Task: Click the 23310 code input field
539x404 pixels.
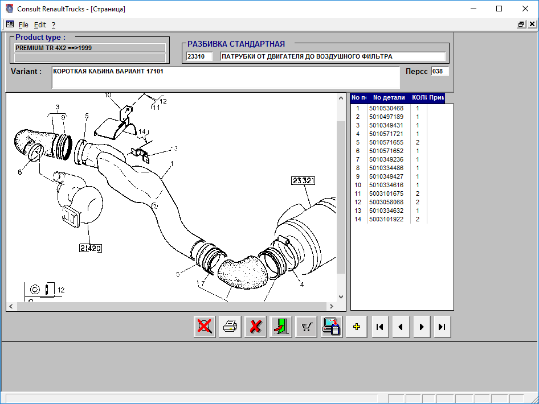Action: (199, 57)
